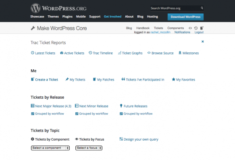Open the Ticket Graphs link
Viewport: 235px width, 160px height.
pos(132,53)
